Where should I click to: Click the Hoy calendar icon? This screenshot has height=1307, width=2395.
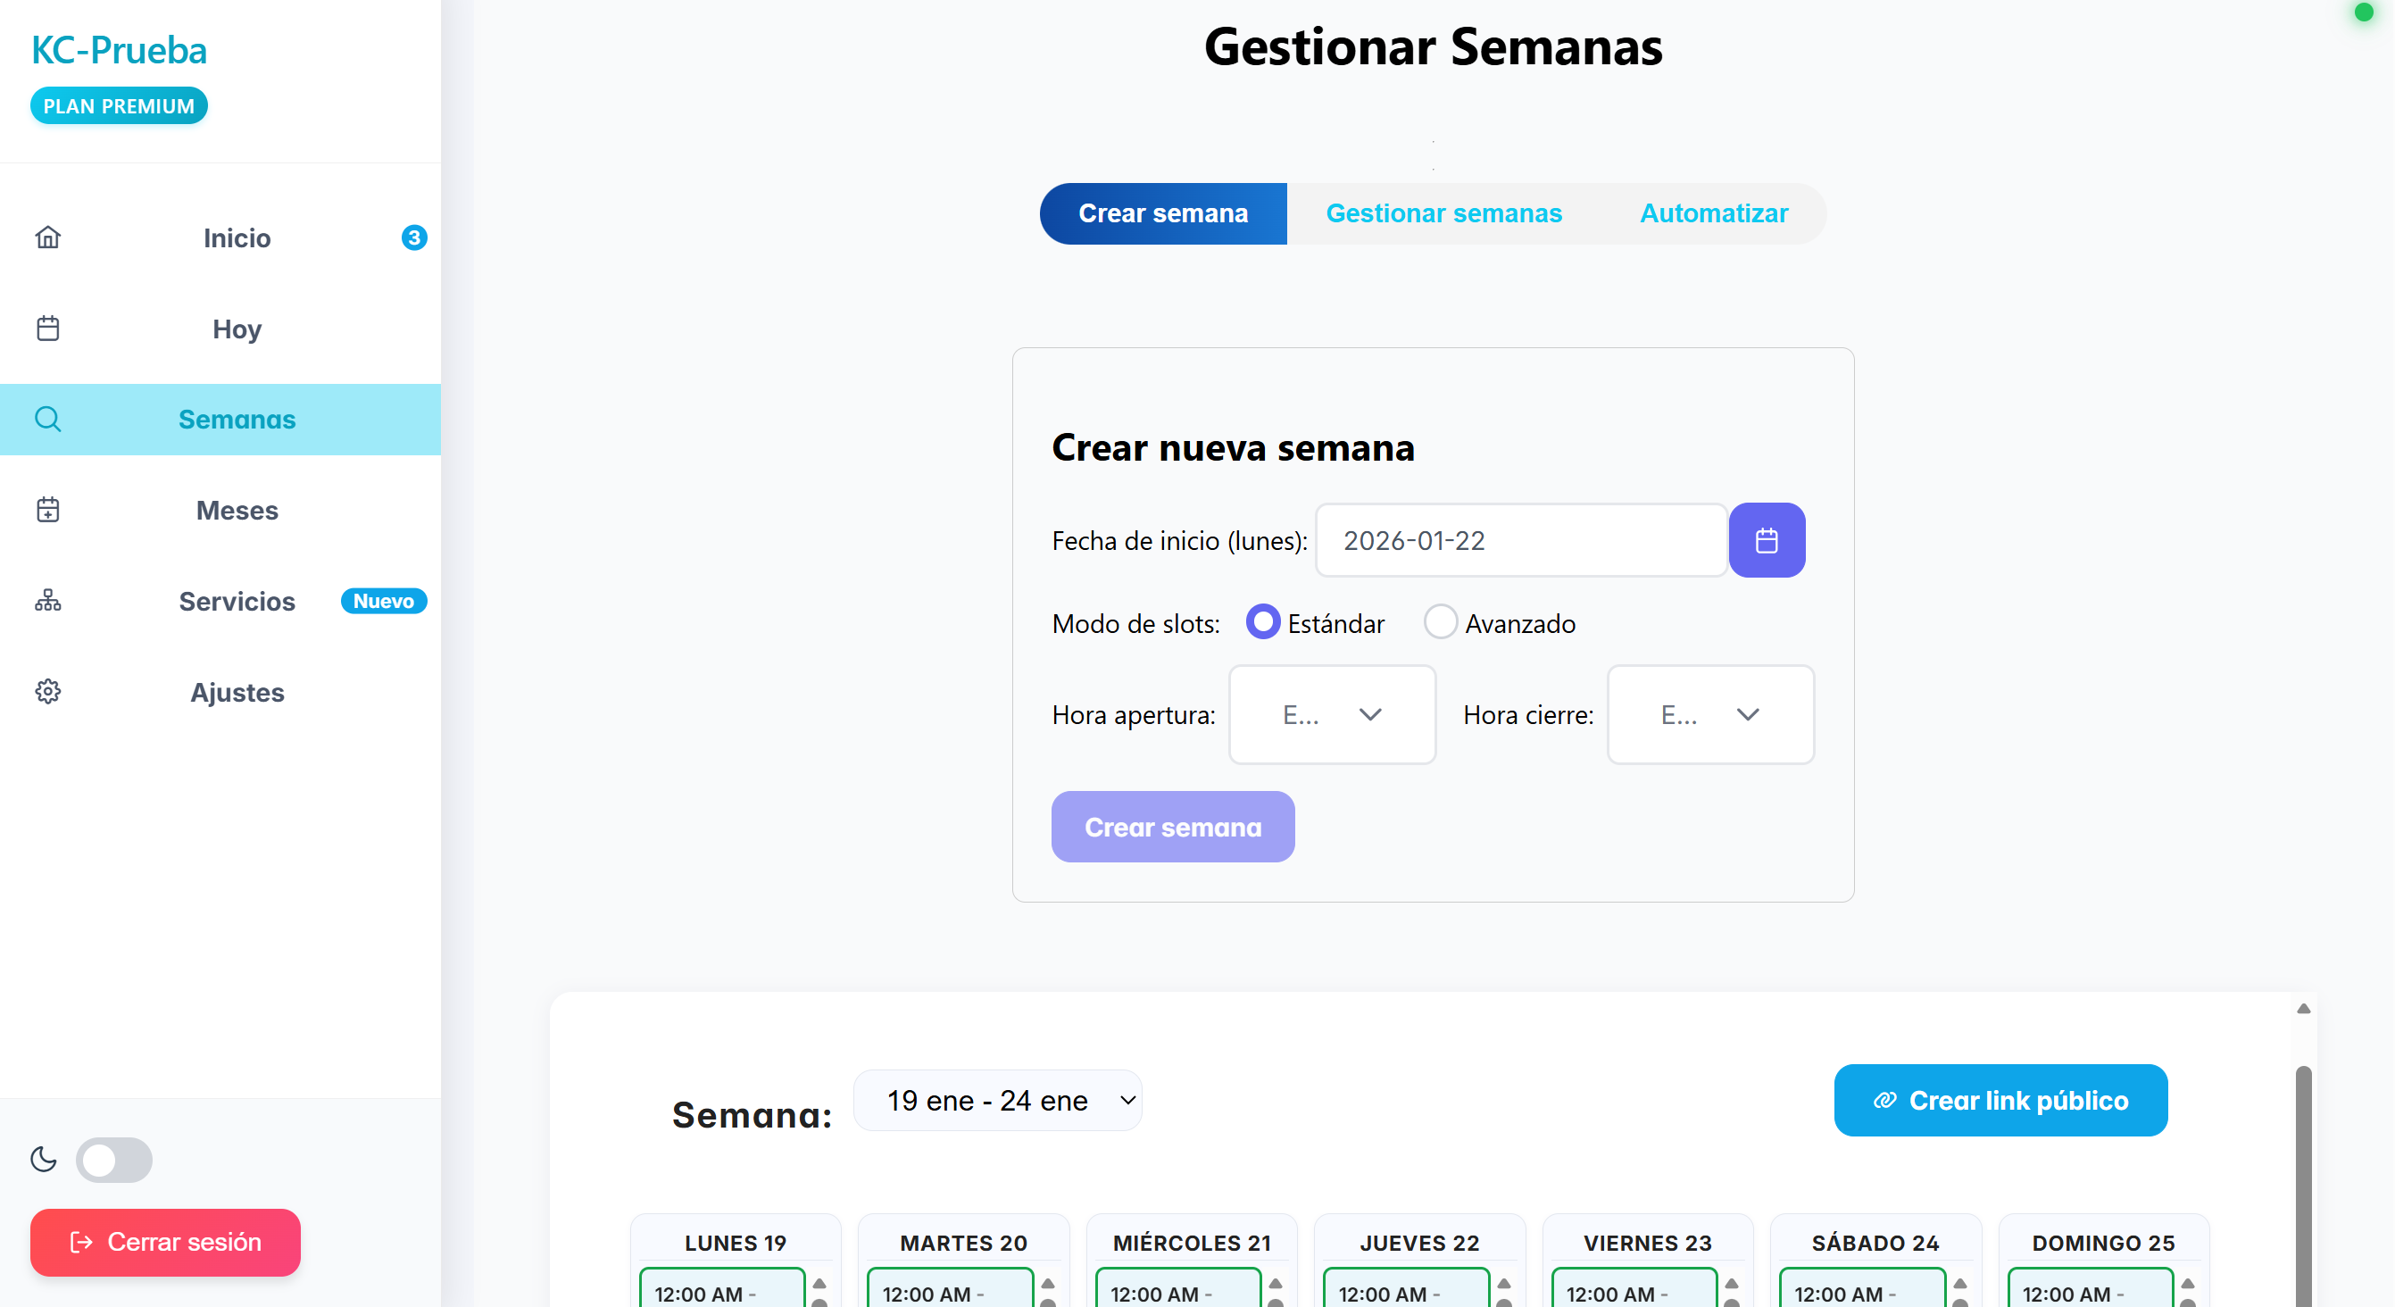coord(48,329)
